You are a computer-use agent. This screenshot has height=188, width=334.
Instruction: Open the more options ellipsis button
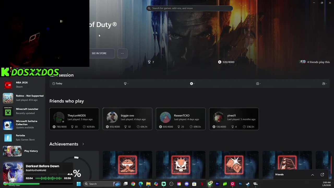(122, 53)
